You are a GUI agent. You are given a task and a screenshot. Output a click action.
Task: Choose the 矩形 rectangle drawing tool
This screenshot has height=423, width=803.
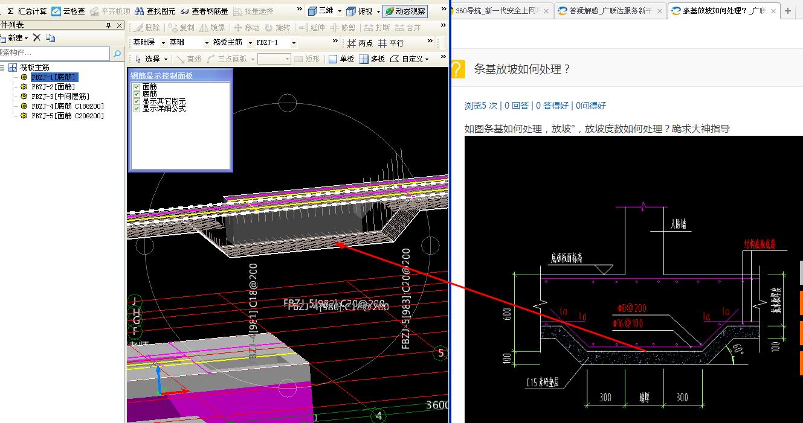pyautogui.click(x=307, y=59)
